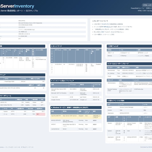
Task: Click the HTML レポート badge in the header
Action: point(147,5)
